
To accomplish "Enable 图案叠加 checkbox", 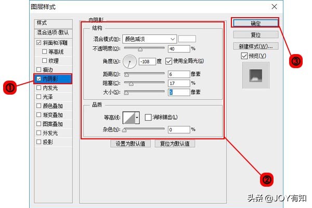I will tap(39, 124).
